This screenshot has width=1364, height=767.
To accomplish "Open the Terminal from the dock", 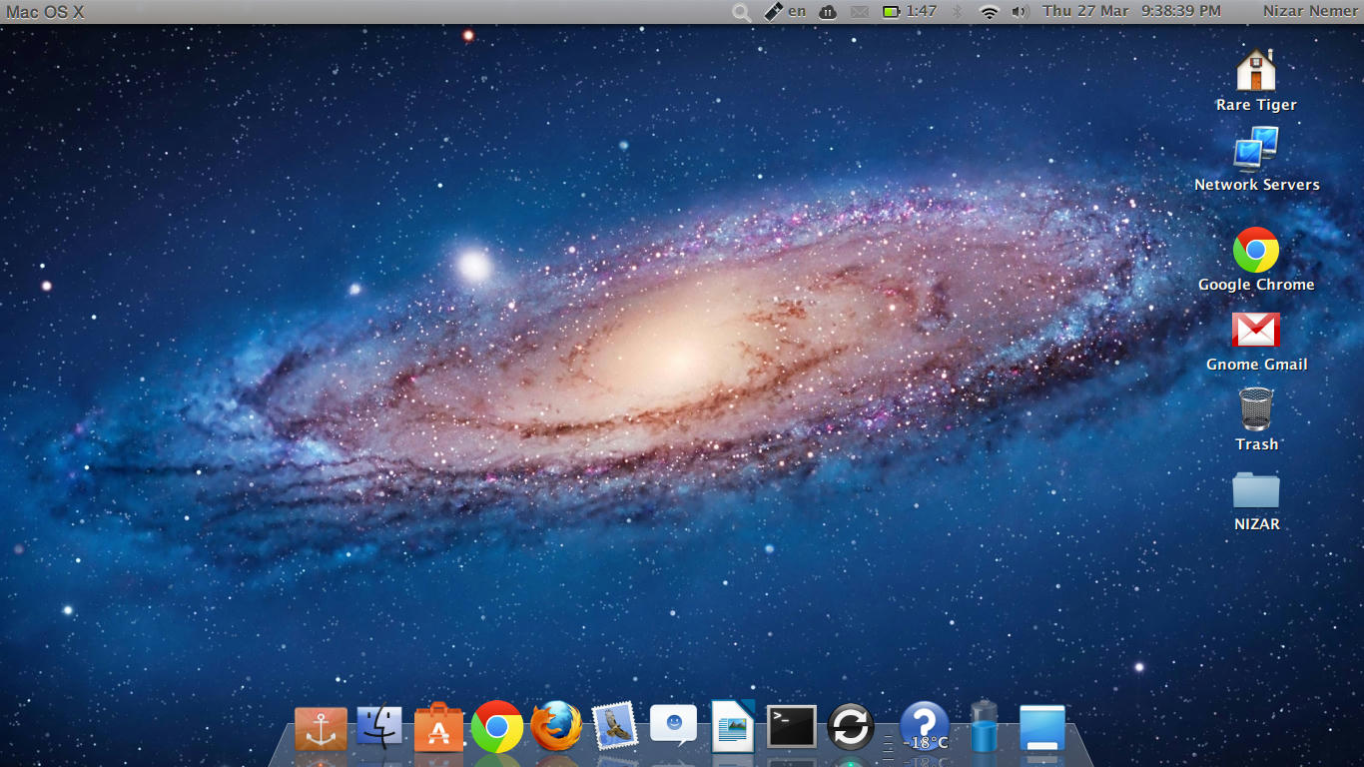I will point(791,726).
